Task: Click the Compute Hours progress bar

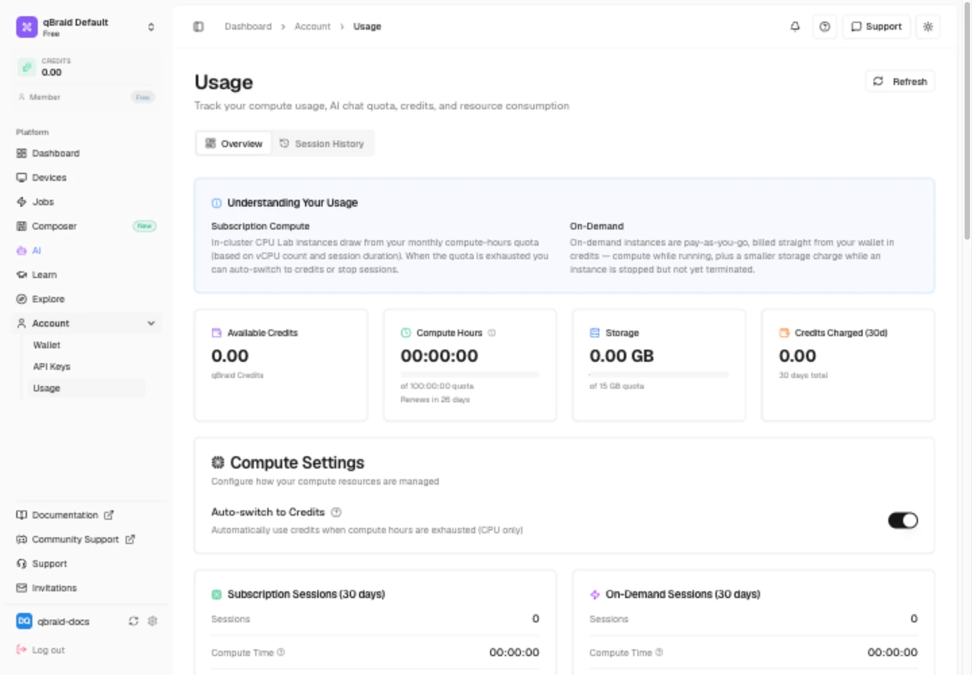Action: click(470, 374)
